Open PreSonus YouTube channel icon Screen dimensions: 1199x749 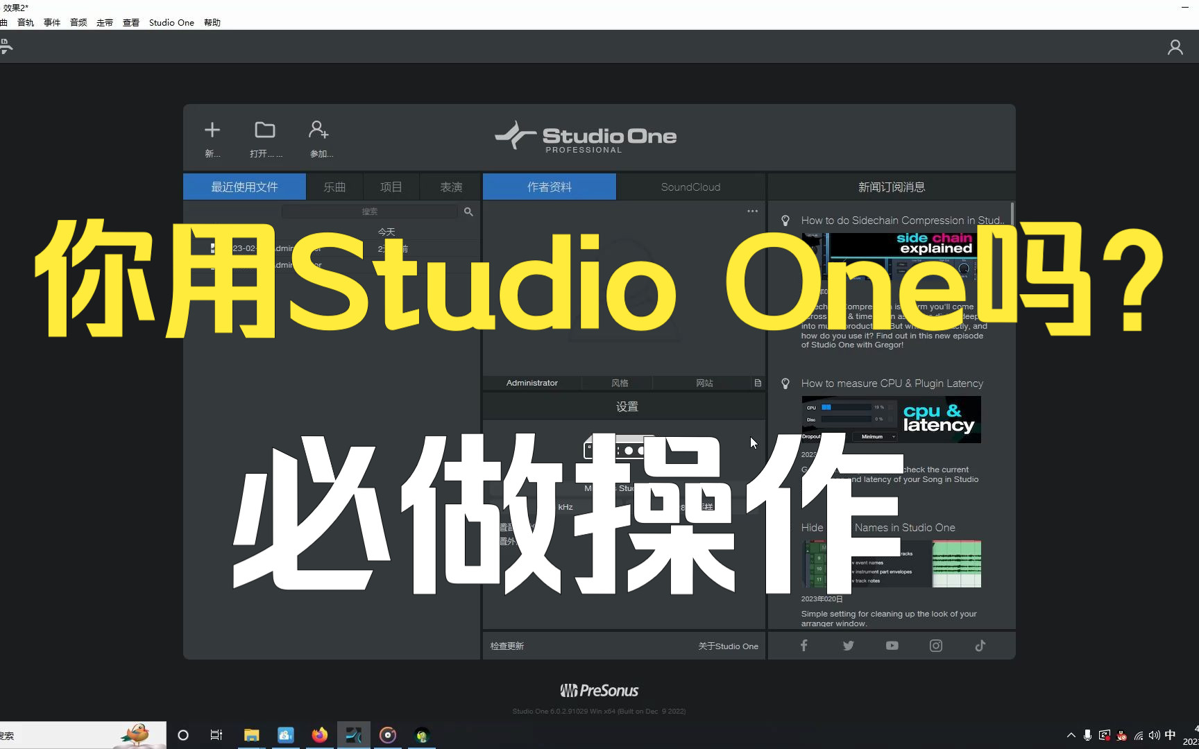point(892,646)
